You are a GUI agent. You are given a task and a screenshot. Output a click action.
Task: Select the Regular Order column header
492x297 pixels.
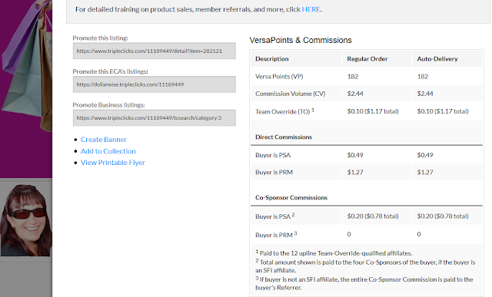(x=367, y=59)
